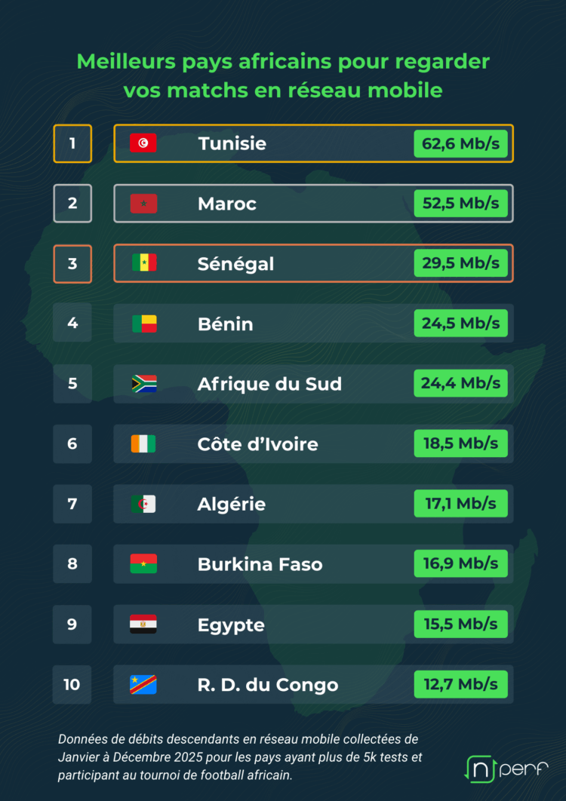The width and height of the screenshot is (566, 801).
Task: Click the Algeria flag icon
Action: tap(143, 504)
